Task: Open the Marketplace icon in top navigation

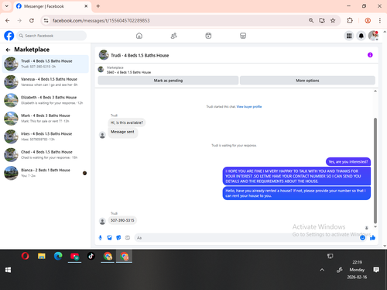Action: point(243,36)
